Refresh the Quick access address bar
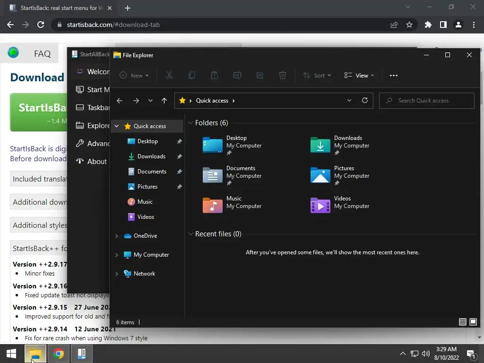Image resolution: width=484 pixels, height=363 pixels. 365,100
